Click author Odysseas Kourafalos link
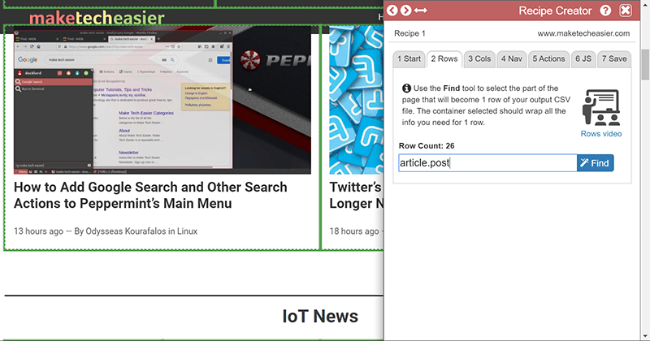The width and height of the screenshot is (650, 341). [x=126, y=231]
